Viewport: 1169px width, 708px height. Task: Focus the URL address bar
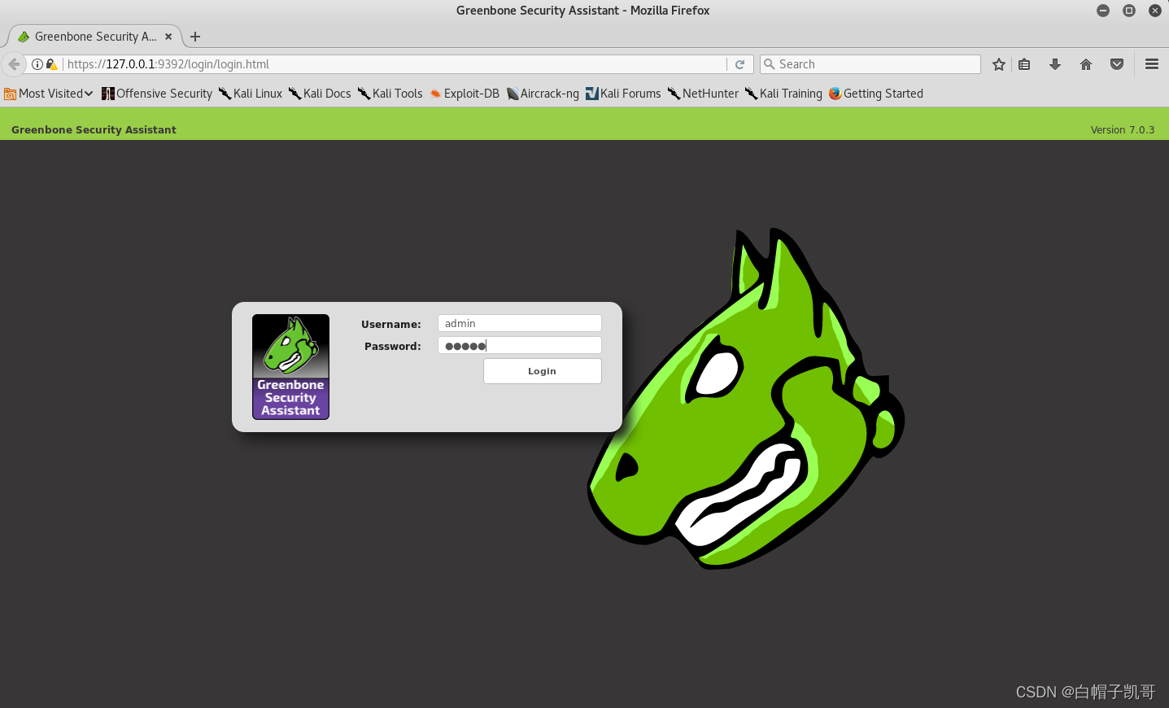coord(395,64)
